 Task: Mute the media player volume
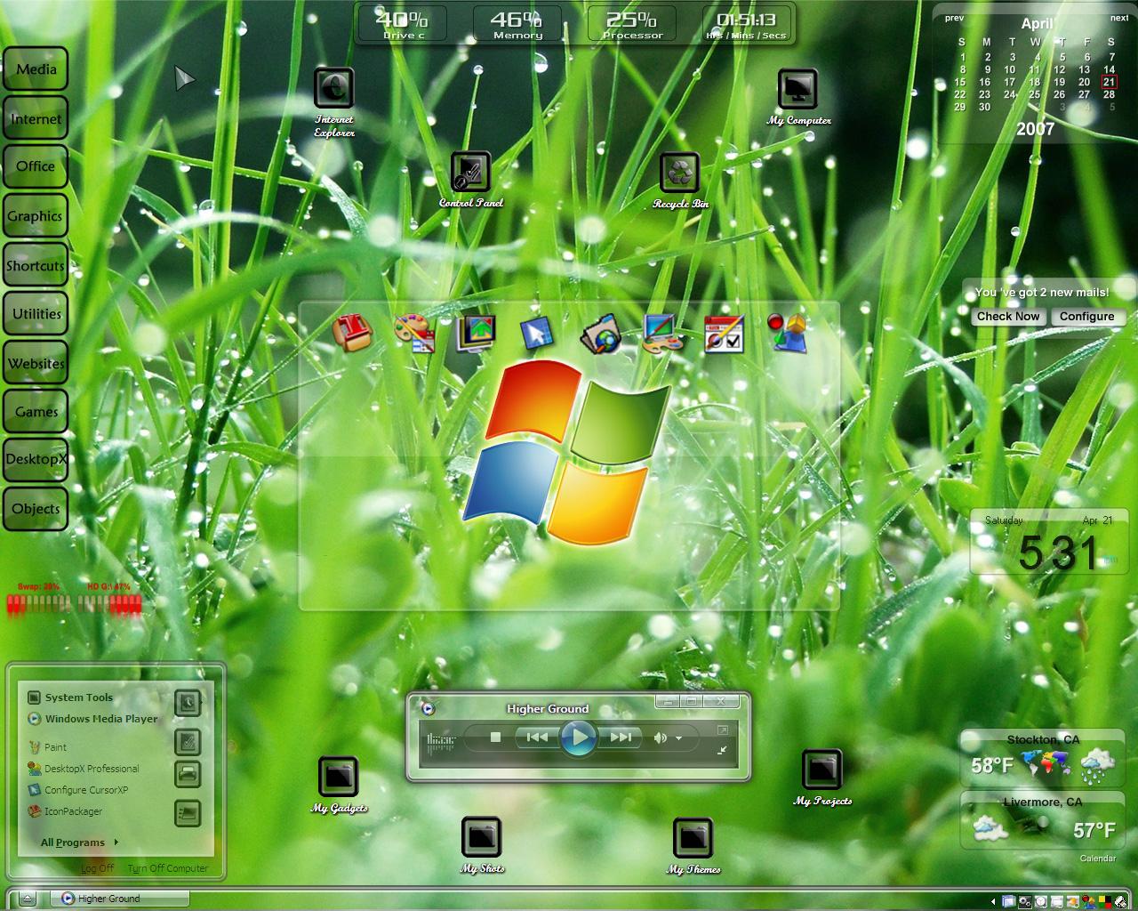coord(660,738)
